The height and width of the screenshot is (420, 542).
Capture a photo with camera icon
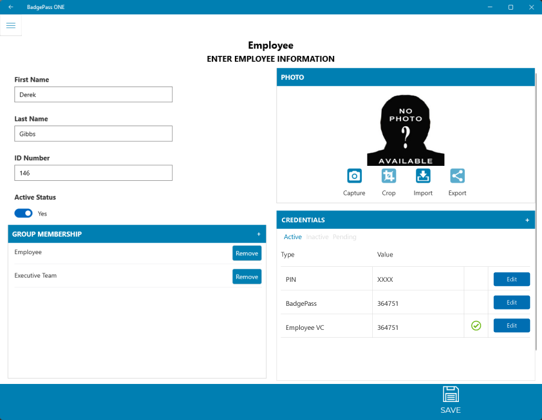pos(354,176)
